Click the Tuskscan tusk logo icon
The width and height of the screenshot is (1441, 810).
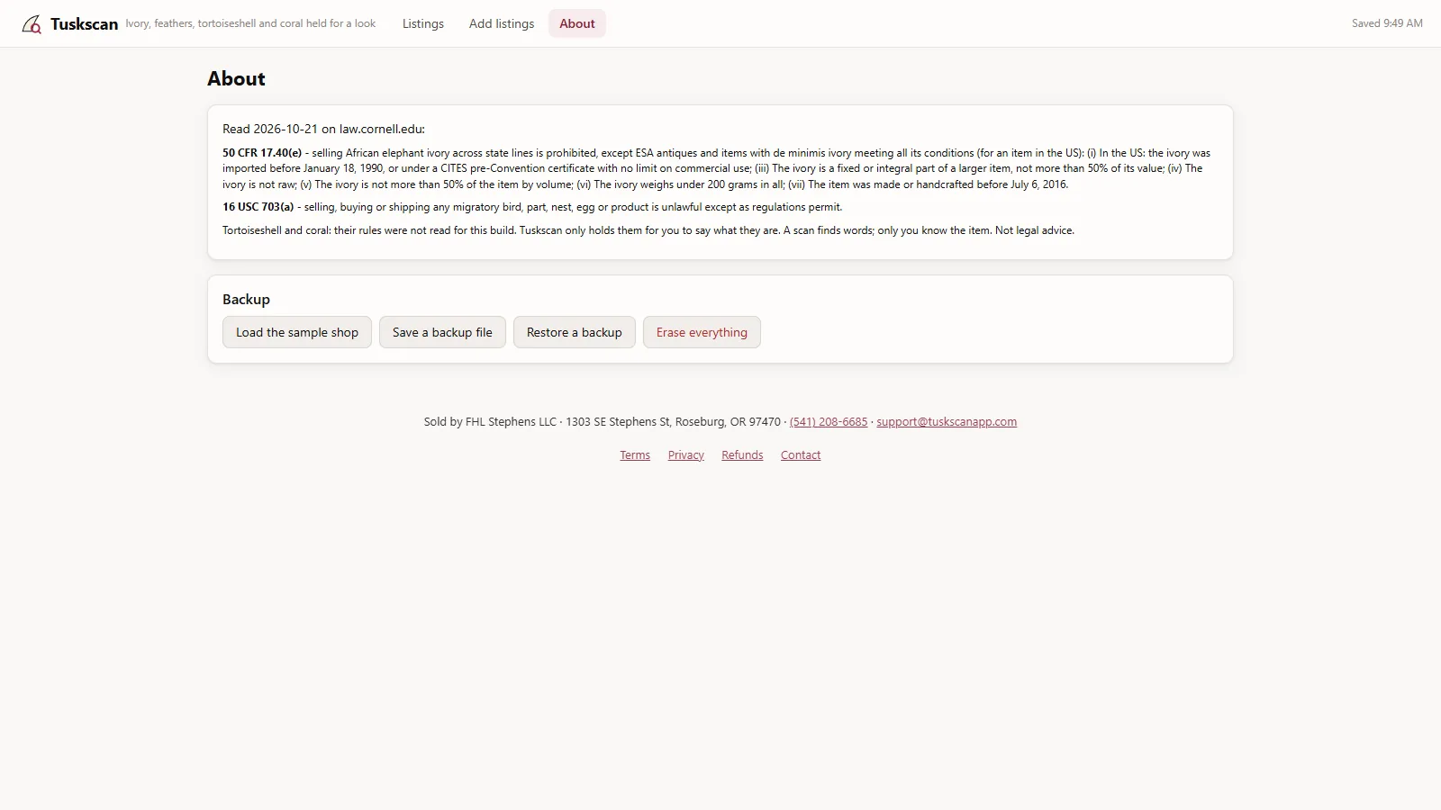tap(32, 24)
